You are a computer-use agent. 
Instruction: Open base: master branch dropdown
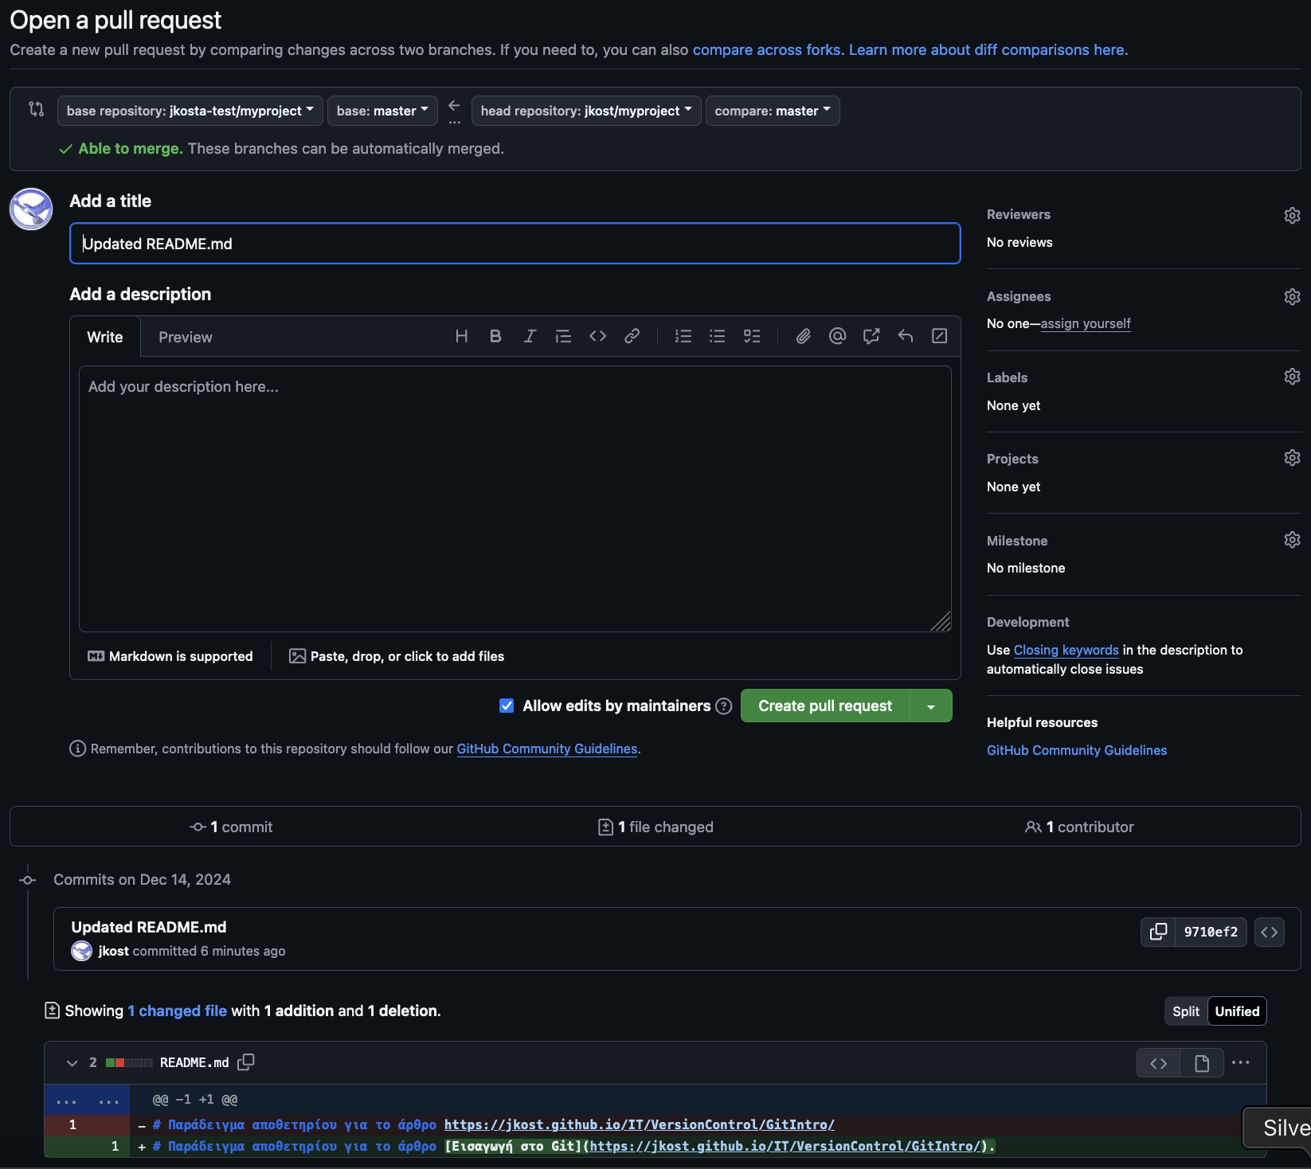click(382, 111)
